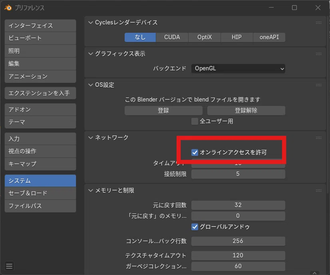Collapse the OS設定 section

(91, 85)
